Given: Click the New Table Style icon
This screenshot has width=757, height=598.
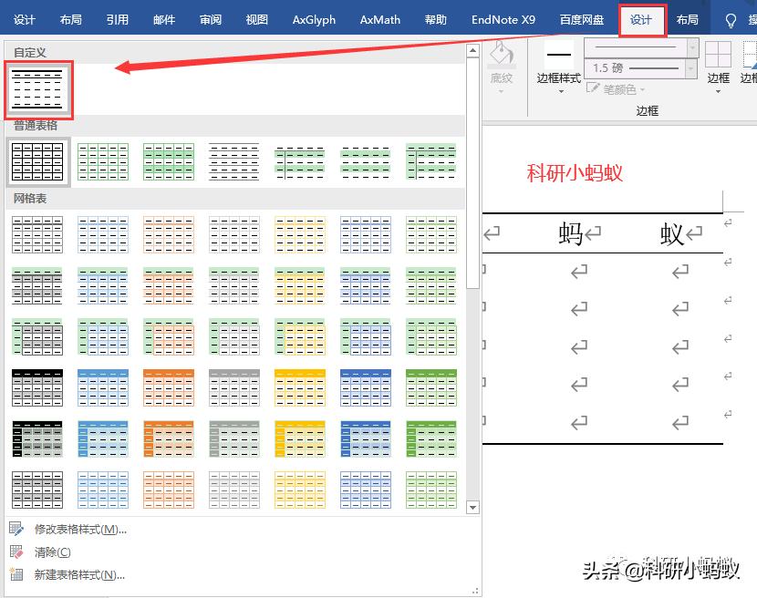Looking at the screenshot, I should click(16, 574).
